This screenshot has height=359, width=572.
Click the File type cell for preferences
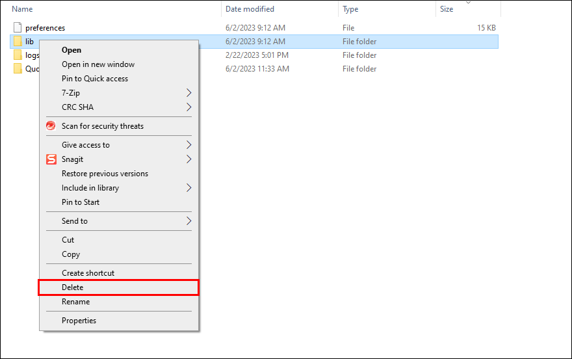point(348,28)
